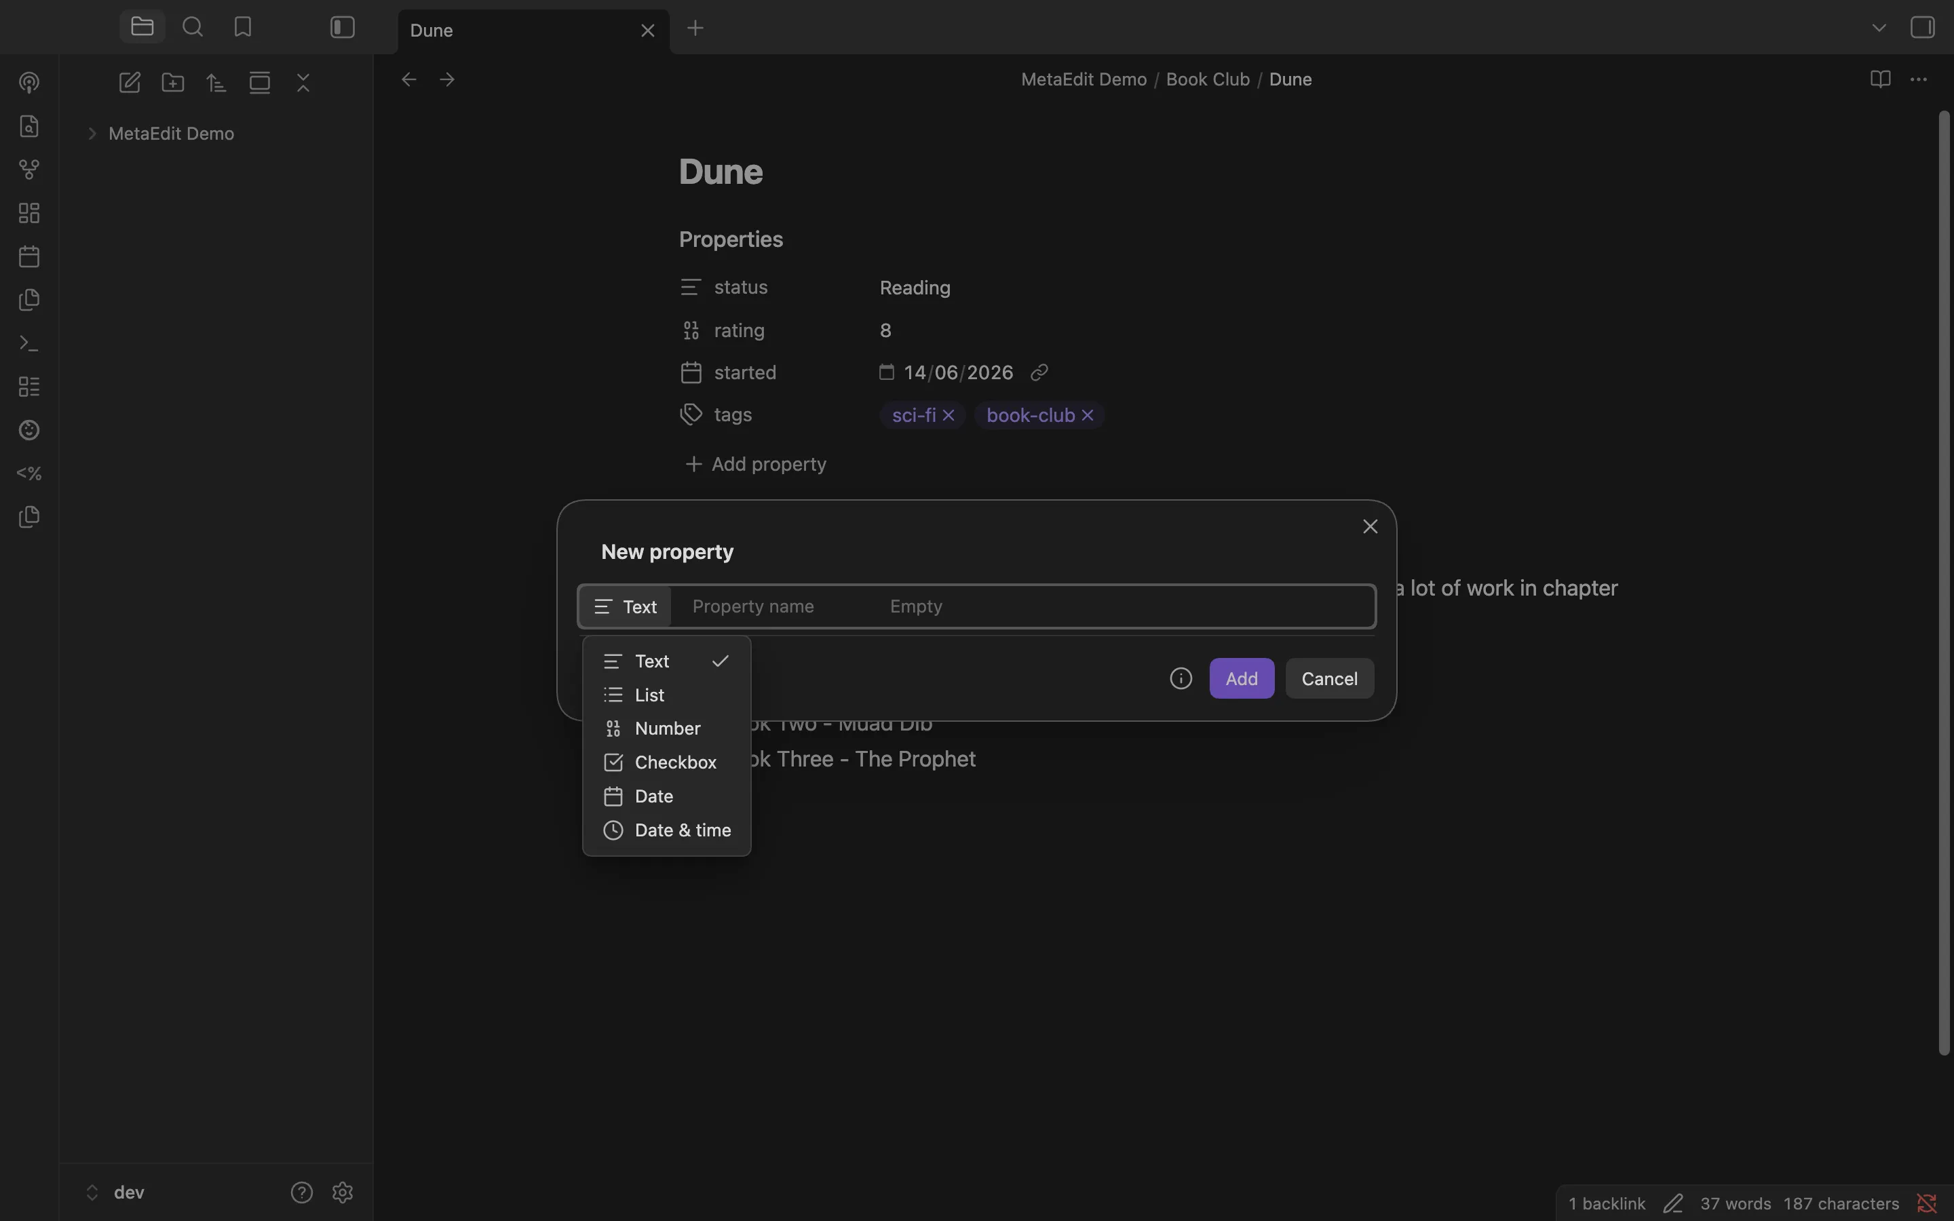The height and width of the screenshot is (1221, 1954).
Task: Toggle the left sidebar panel
Action: click(343, 27)
